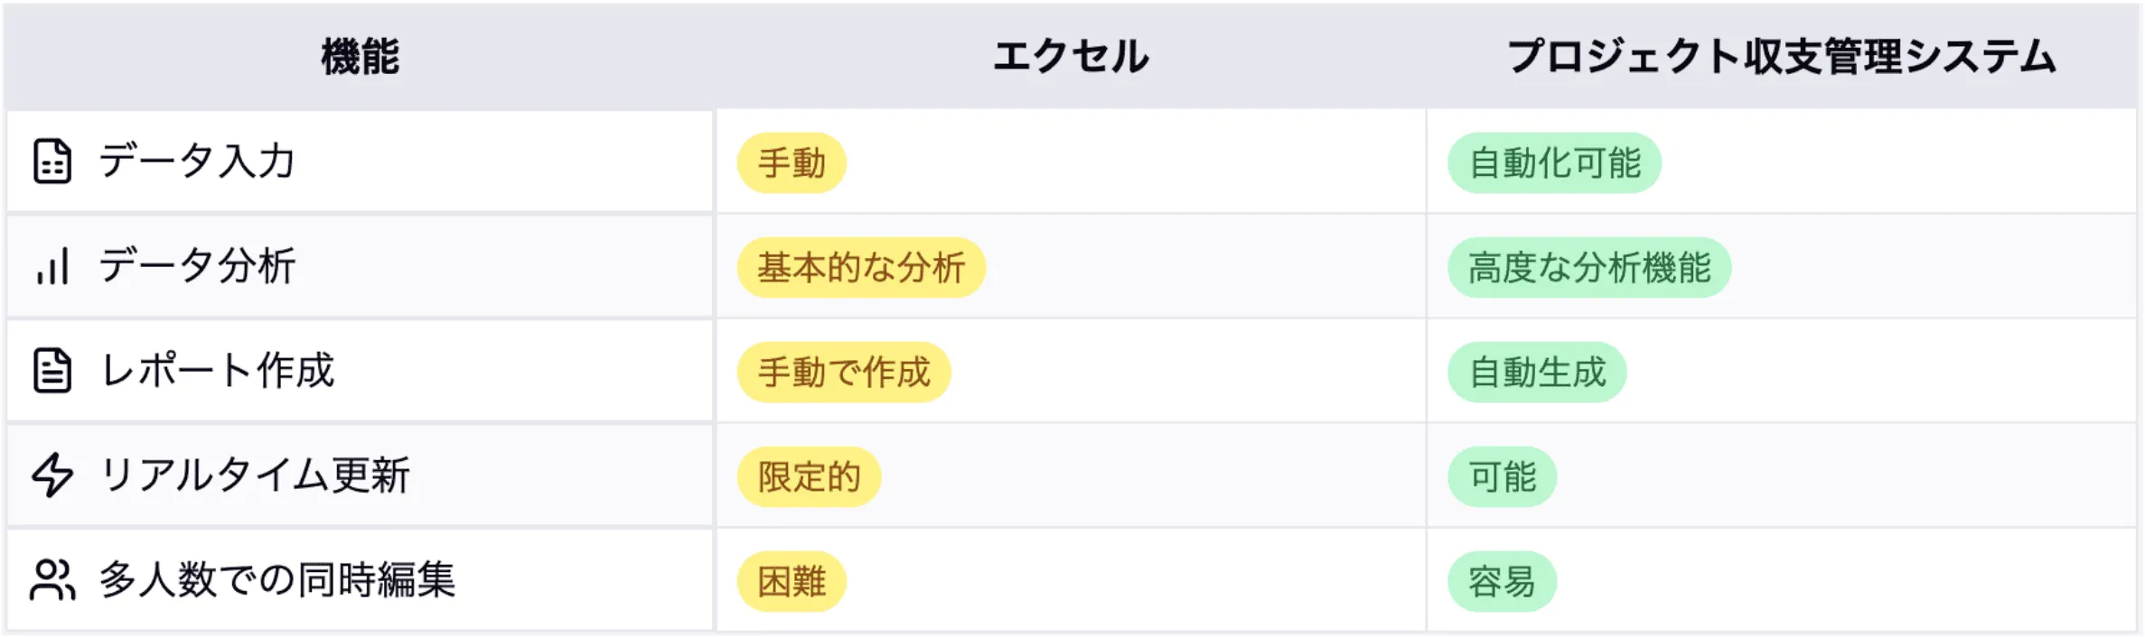Select the 多人数での同時編集 row label
This screenshot has height=637, width=2145.
click(x=277, y=580)
